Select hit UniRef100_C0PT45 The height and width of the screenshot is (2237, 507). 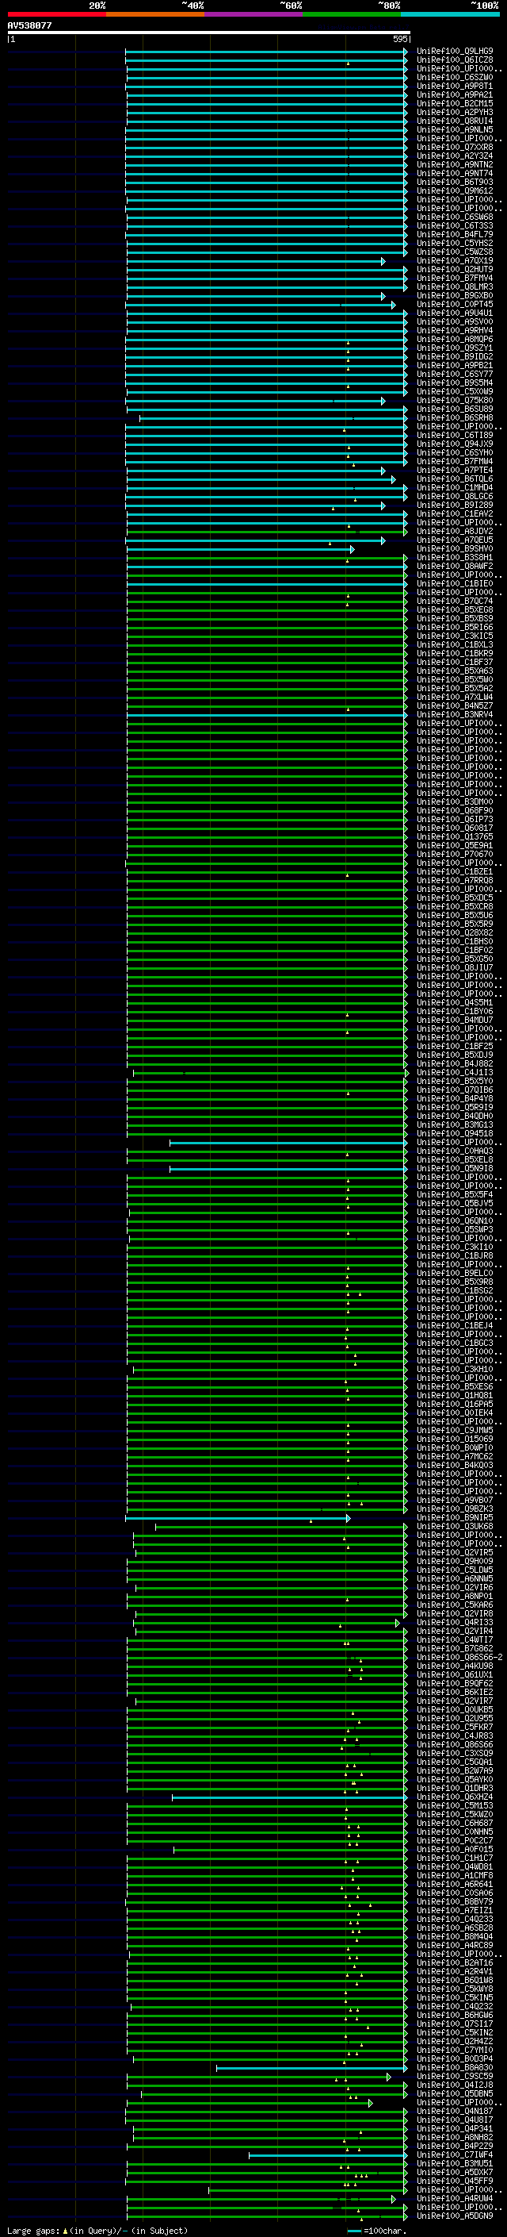pos(455,305)
